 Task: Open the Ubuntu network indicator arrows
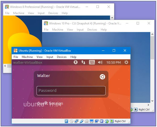point(83,62)
